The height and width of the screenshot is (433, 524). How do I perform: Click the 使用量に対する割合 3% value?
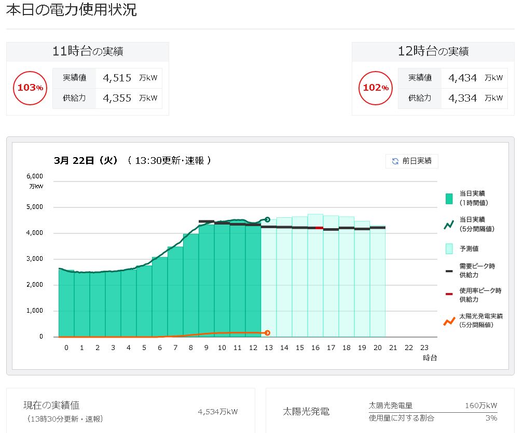491,418
